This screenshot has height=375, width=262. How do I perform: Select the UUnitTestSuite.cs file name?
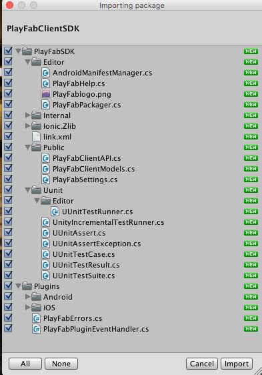(84, 276)
